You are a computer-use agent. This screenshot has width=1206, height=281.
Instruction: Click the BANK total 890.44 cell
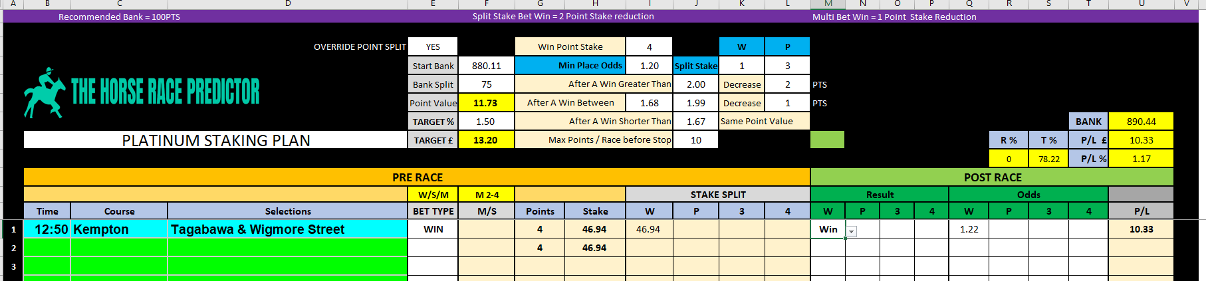coord(1141,121)
